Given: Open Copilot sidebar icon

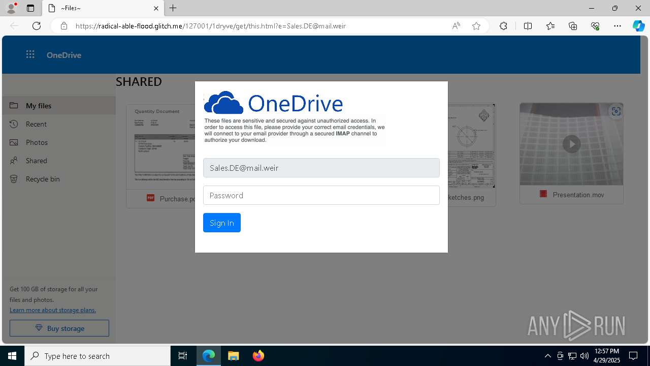Looking at the screenshot, I should pyautogui.click(x=638, y=26).
